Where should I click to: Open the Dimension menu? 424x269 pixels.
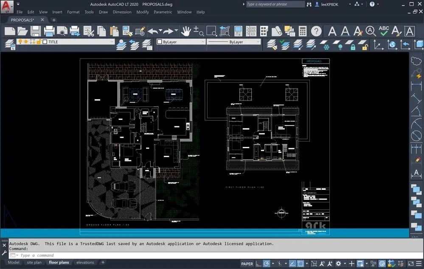(122, 12)
